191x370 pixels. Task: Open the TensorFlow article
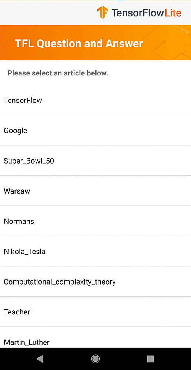pyautogui.click(x=95, y=100)
